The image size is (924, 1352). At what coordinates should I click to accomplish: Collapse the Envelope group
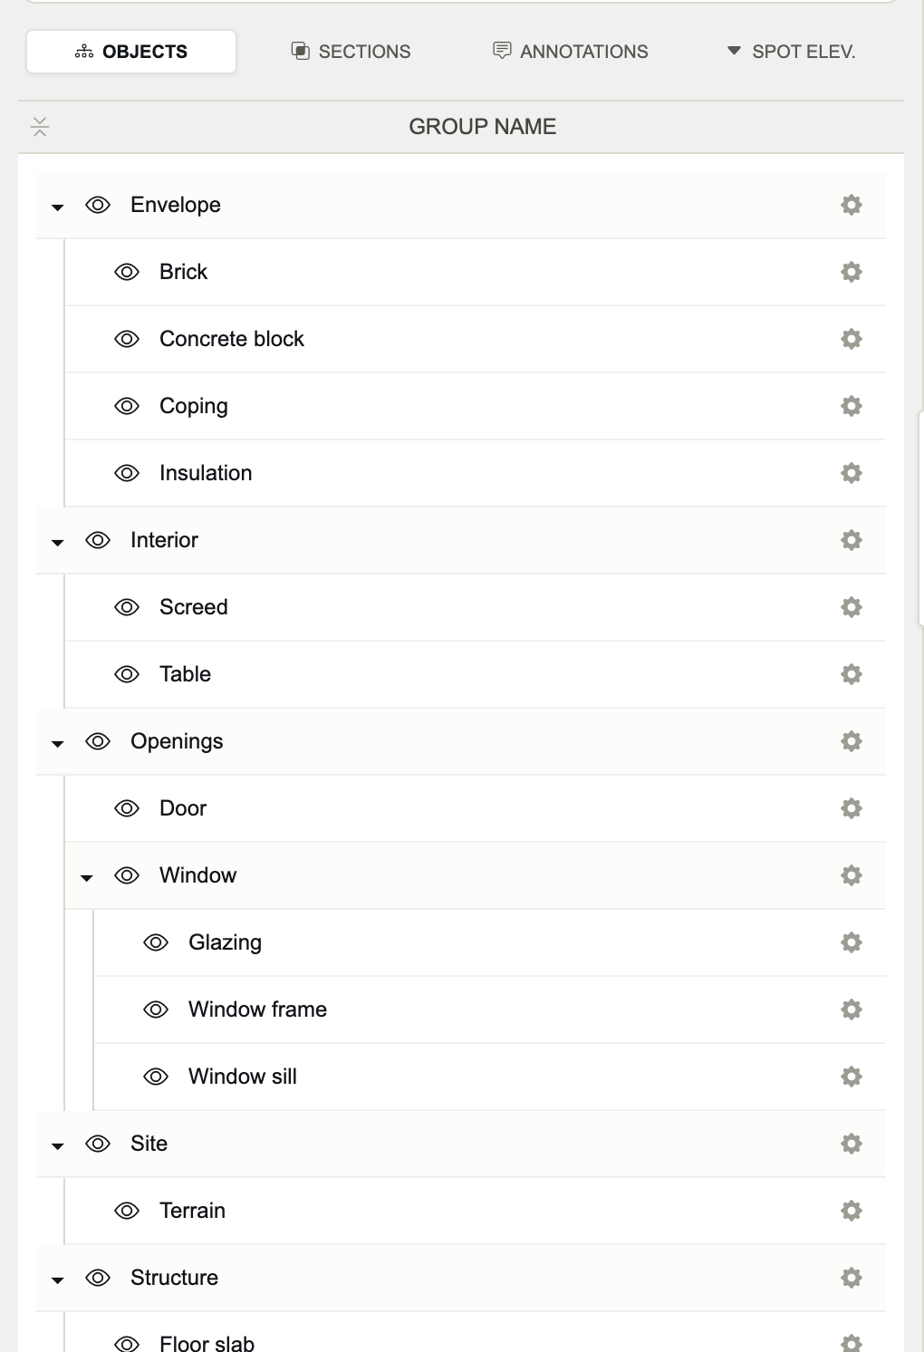(x=58, y=208)
